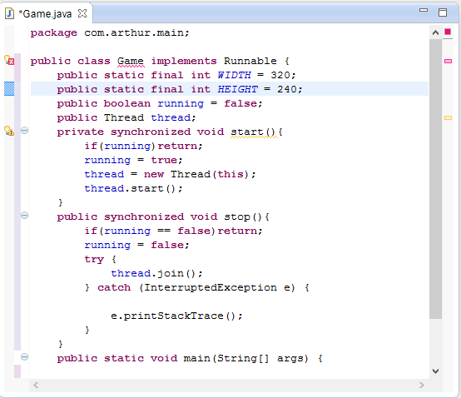Image resolution: width=461 pixels, height=398 pixels.
Task: Jump to the yellow warning marker in the overview ruler
Action: tap(448, 117)
